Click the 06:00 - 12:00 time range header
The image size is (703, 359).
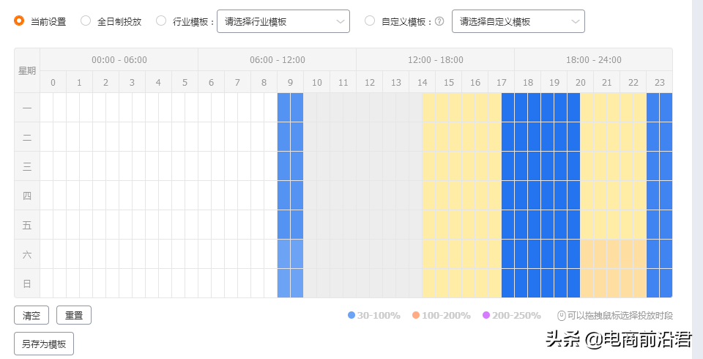pos(278,59)
